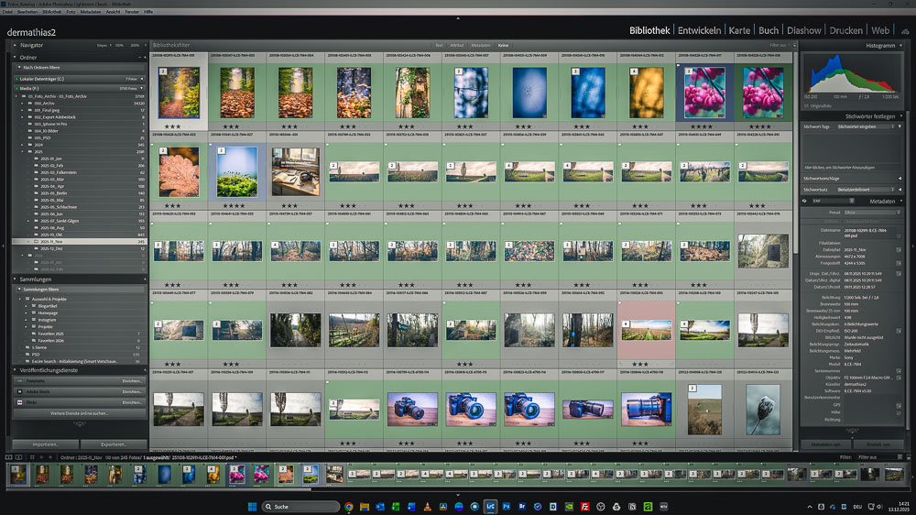Open the Web module
916x515 pixels.
click(879, 30)
